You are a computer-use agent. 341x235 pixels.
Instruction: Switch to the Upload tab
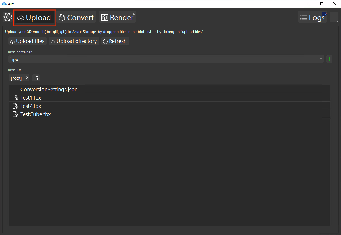tap(34, 17)
